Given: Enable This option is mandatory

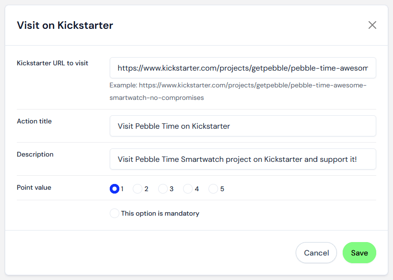Looking at the screenshot, I should 115,213.
